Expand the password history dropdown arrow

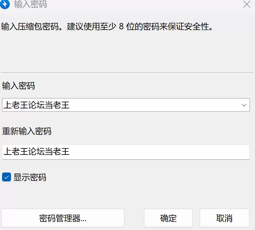coord(244,105)
